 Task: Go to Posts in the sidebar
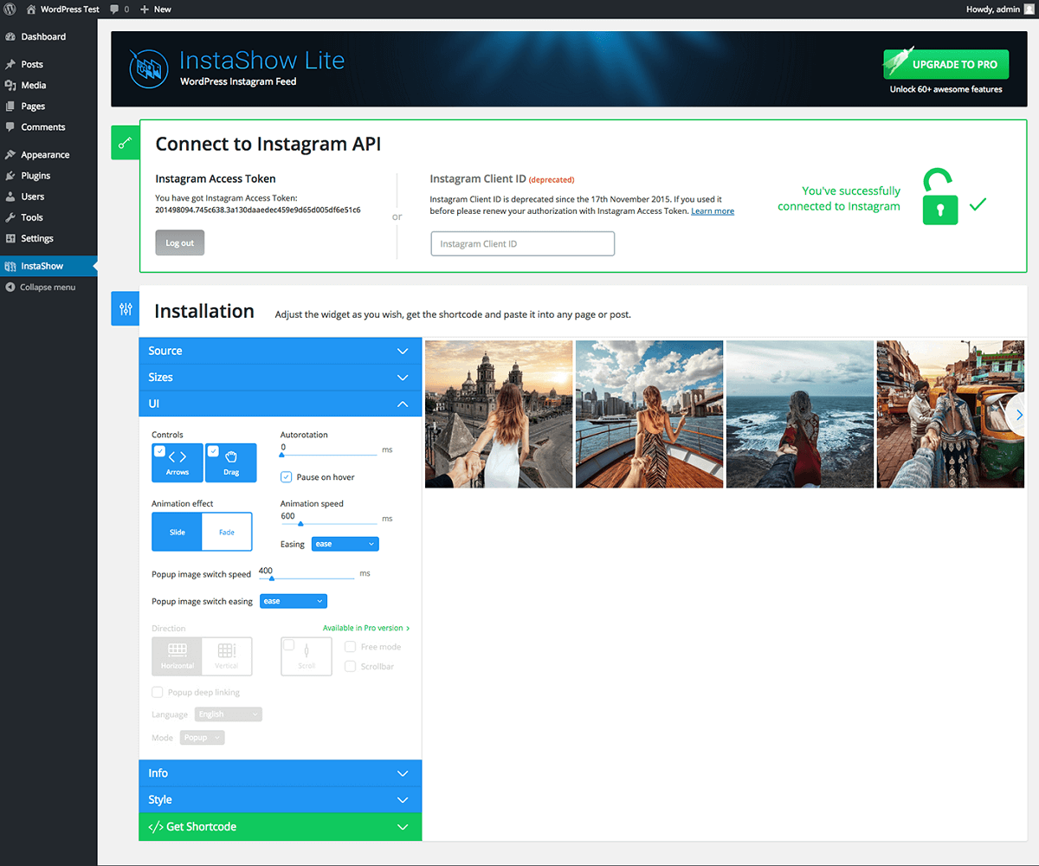tap(32, 65)
